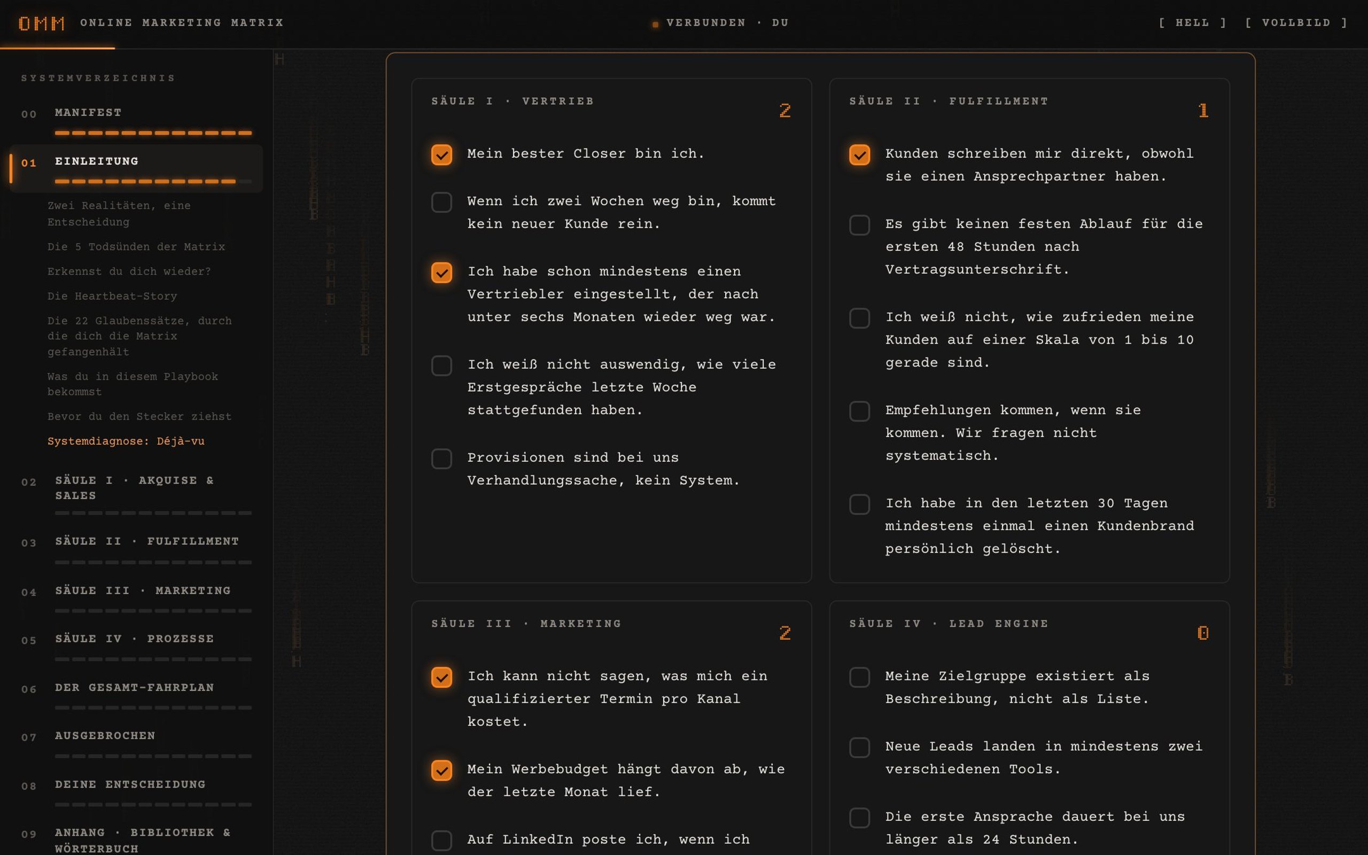Open 'Die 22 Glaubenssätze' section link

[139, 336]
